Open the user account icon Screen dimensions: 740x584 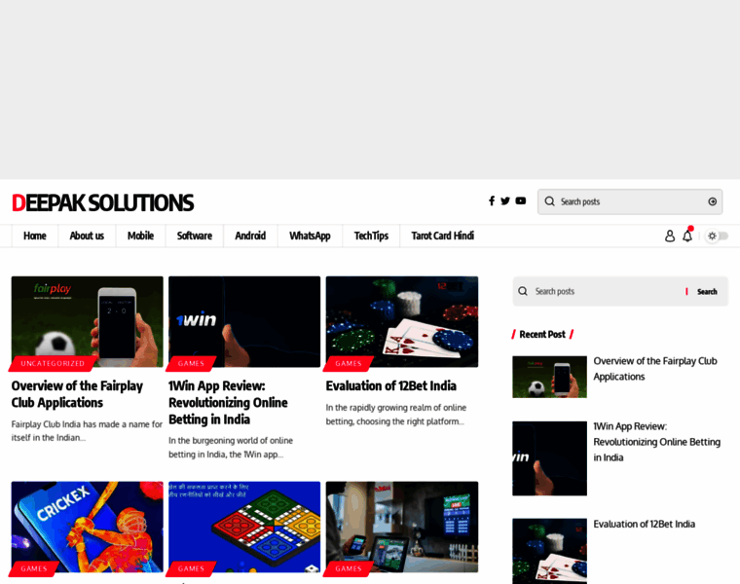670,236
